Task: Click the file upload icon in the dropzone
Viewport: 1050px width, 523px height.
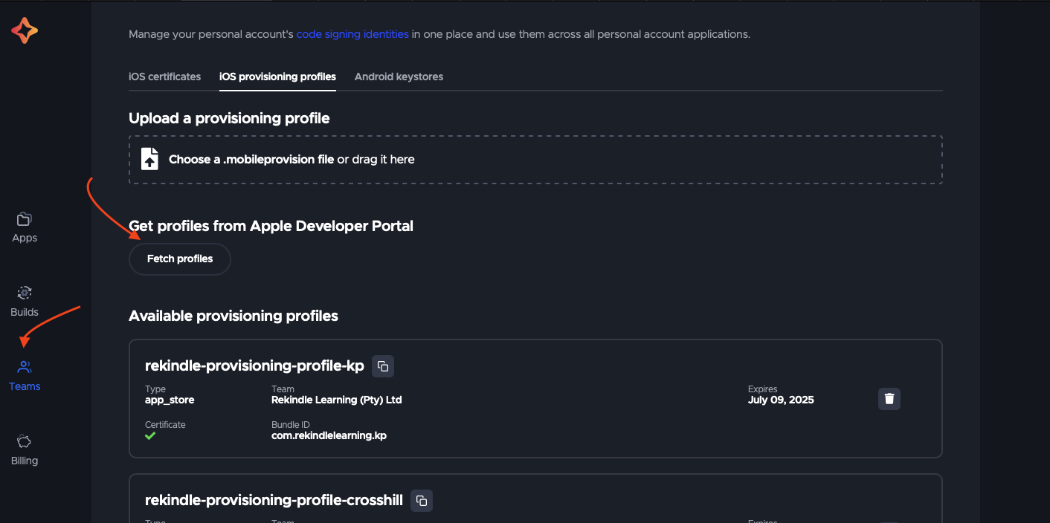Action: point(149,158)
